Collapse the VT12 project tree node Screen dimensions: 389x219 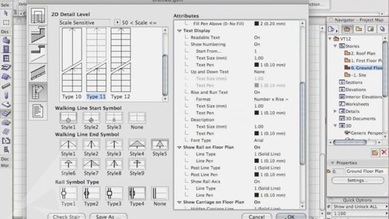tap(330, 39)
